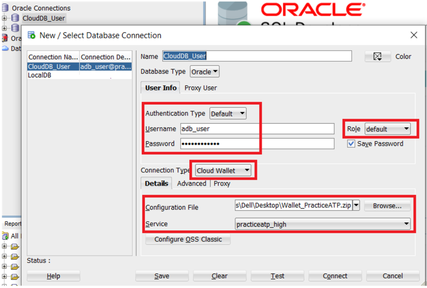The width and height of the screenshot is (427, 288).
Task: Switch to the Advanced tab
Action: (192, 183)
